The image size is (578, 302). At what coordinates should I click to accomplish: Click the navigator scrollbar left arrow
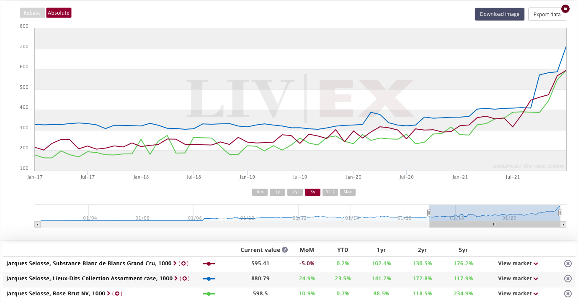tap(38, 225)
